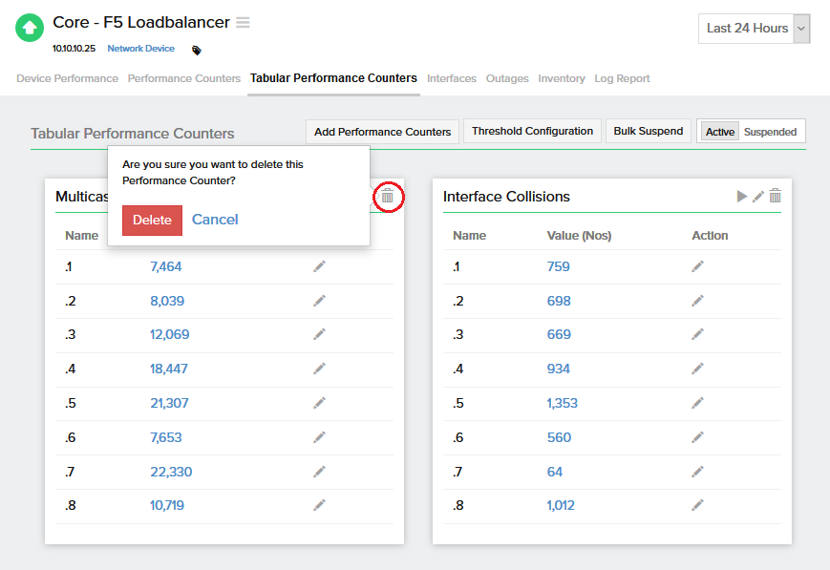Click the pencil icon for Multicast row .3

click(319, 334)
